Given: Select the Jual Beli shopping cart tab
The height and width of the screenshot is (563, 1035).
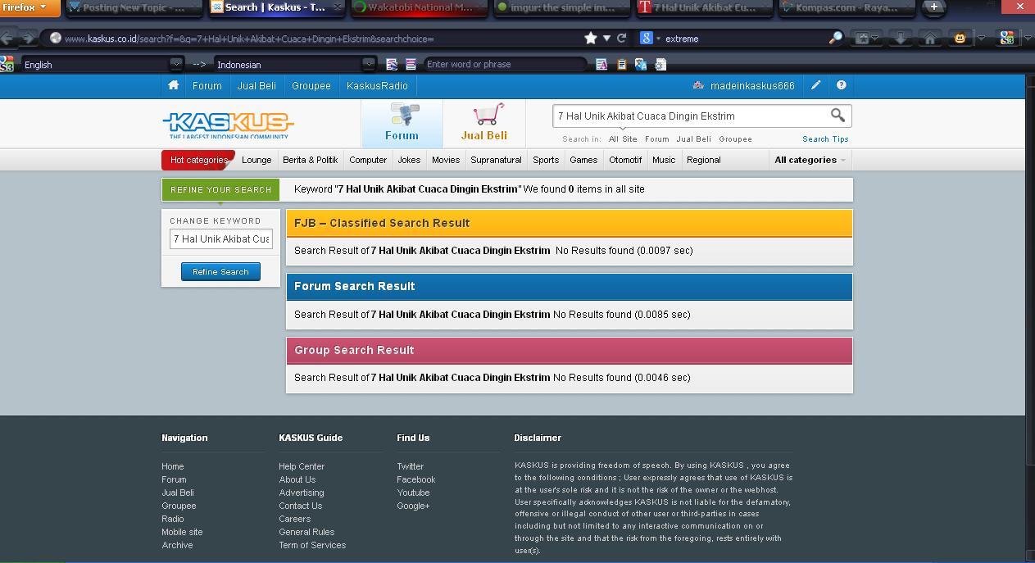Looking at the screenshot, I should click(x=484, y=123).
